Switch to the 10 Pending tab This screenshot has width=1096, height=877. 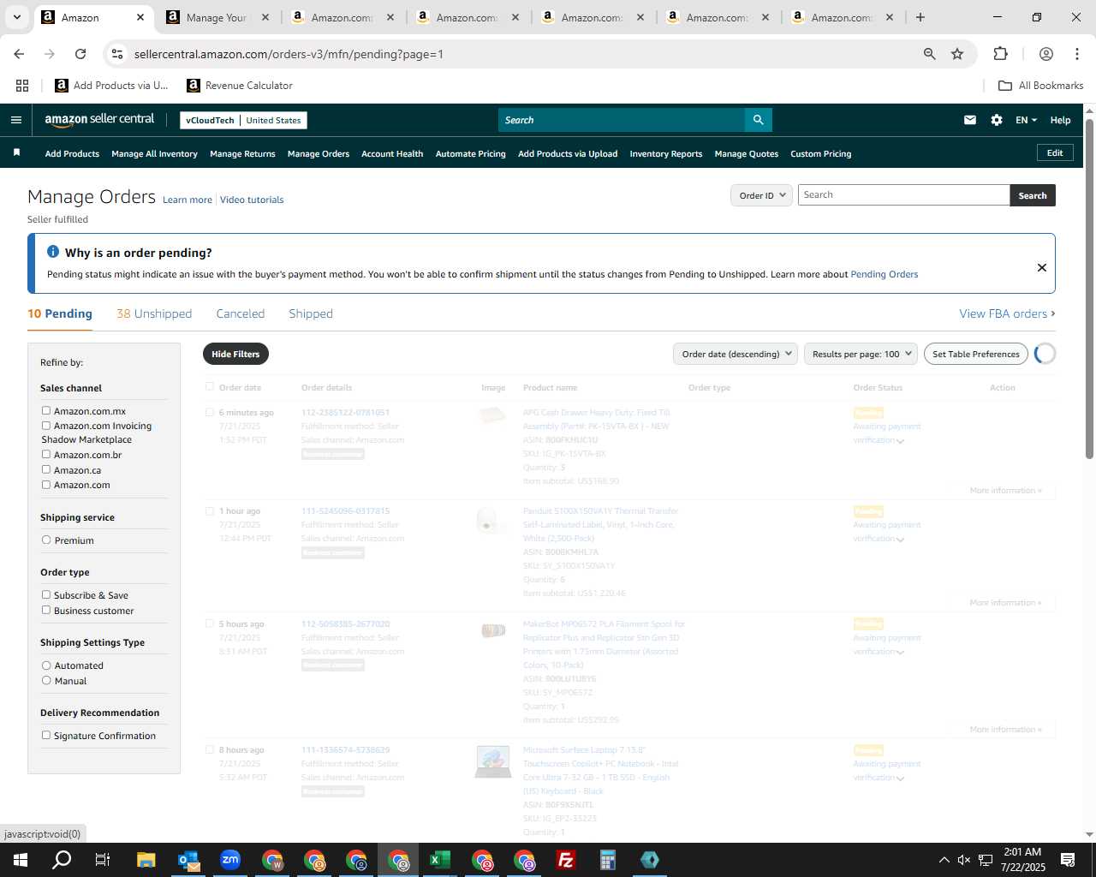click(x=60, y=313)
